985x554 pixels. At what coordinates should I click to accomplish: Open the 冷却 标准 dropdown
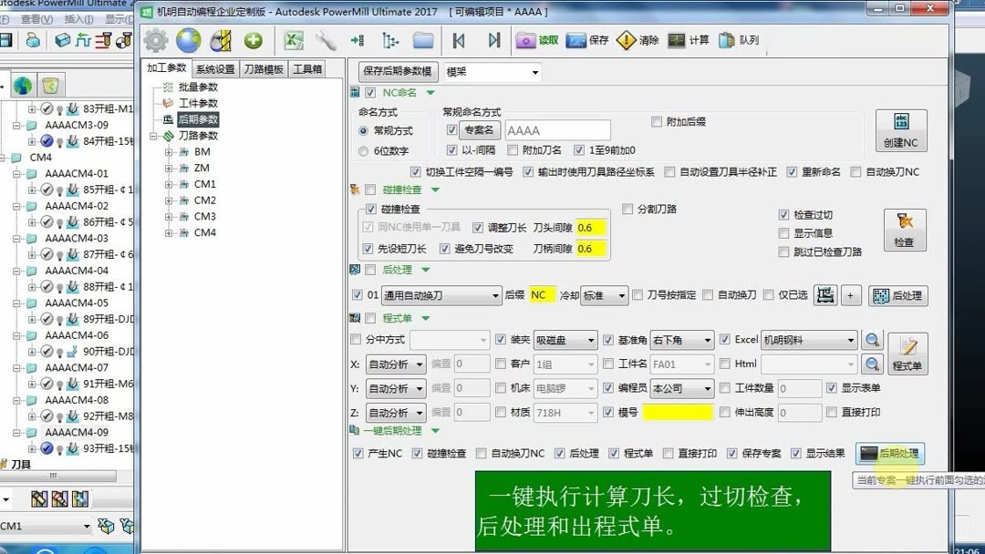(x=603, y=294)
